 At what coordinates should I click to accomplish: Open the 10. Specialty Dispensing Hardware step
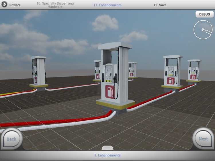coord(55,5)
